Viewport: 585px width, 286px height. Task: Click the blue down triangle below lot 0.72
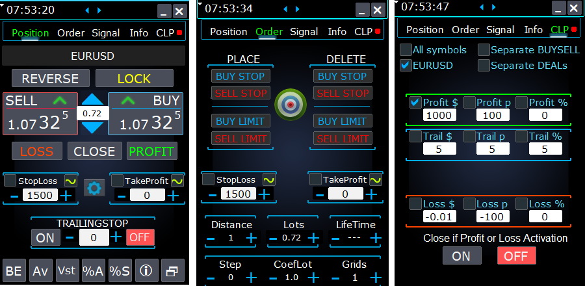tap(92, 127)
